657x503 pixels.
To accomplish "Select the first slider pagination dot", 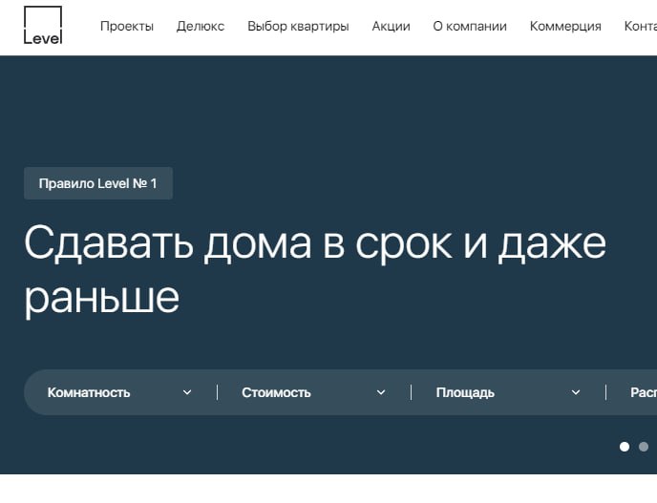I will click(625, 447).
